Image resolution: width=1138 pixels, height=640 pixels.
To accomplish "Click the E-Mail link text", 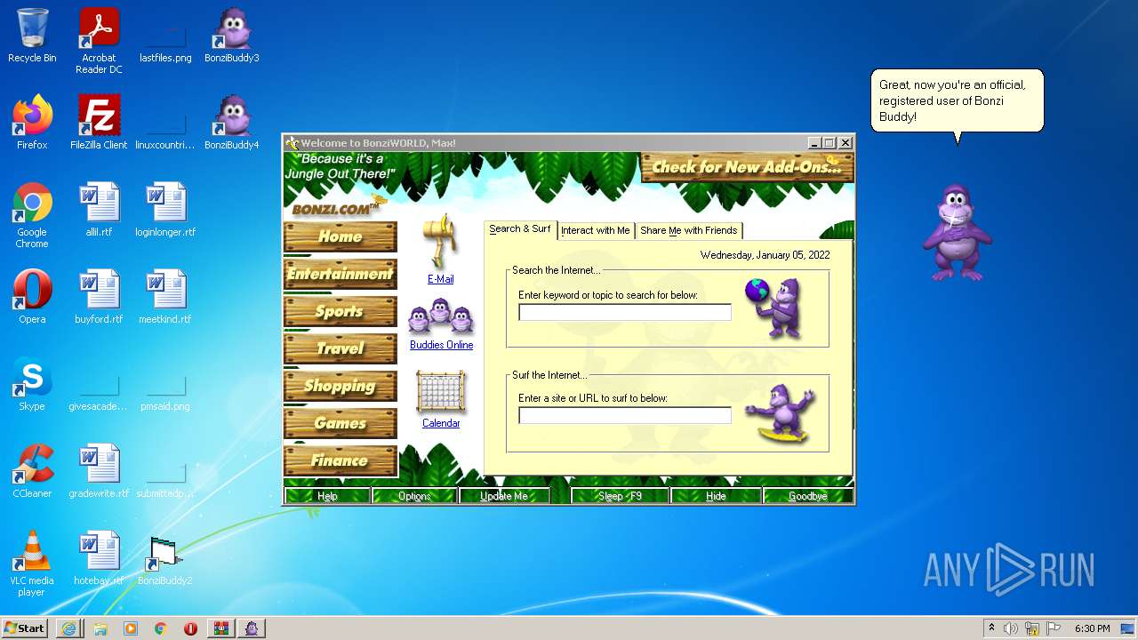I will pyautogui.click(x=441, y=279).
